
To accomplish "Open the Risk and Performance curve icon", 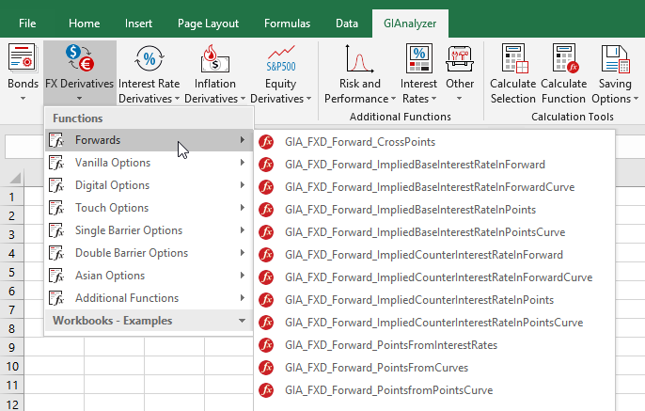I will [x=359, y=59].
